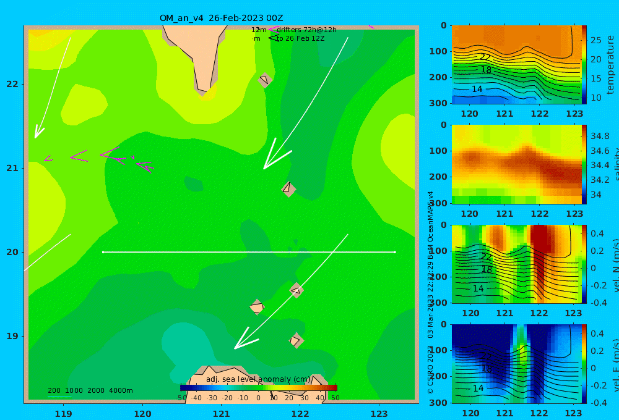
Task: Select the island diamond marker near 20.7N, 121.9E
Action: point(288,189)
